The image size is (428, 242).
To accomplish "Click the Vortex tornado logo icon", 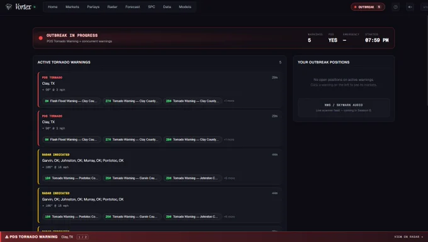I will (9, 7).
